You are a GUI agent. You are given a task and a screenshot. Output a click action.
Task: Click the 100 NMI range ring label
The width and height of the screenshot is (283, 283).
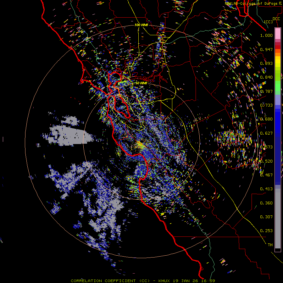[x=141, y=25]
